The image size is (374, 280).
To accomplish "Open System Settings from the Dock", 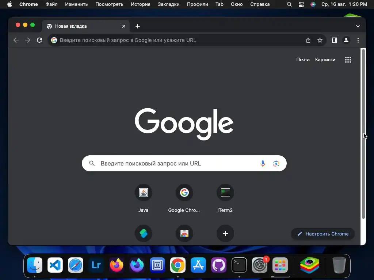I will [260, 265].
